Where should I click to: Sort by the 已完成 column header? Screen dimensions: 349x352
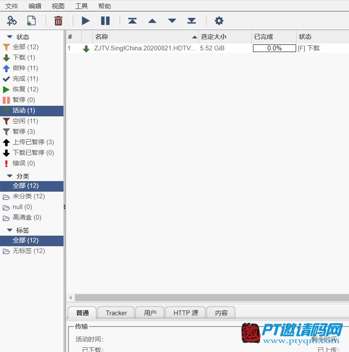274,36
